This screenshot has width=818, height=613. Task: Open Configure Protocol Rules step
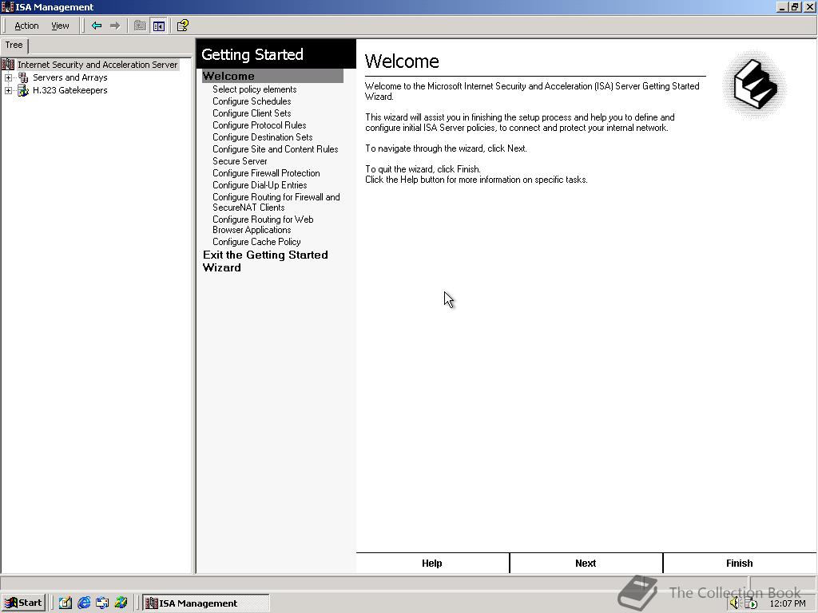click(260, 125)
